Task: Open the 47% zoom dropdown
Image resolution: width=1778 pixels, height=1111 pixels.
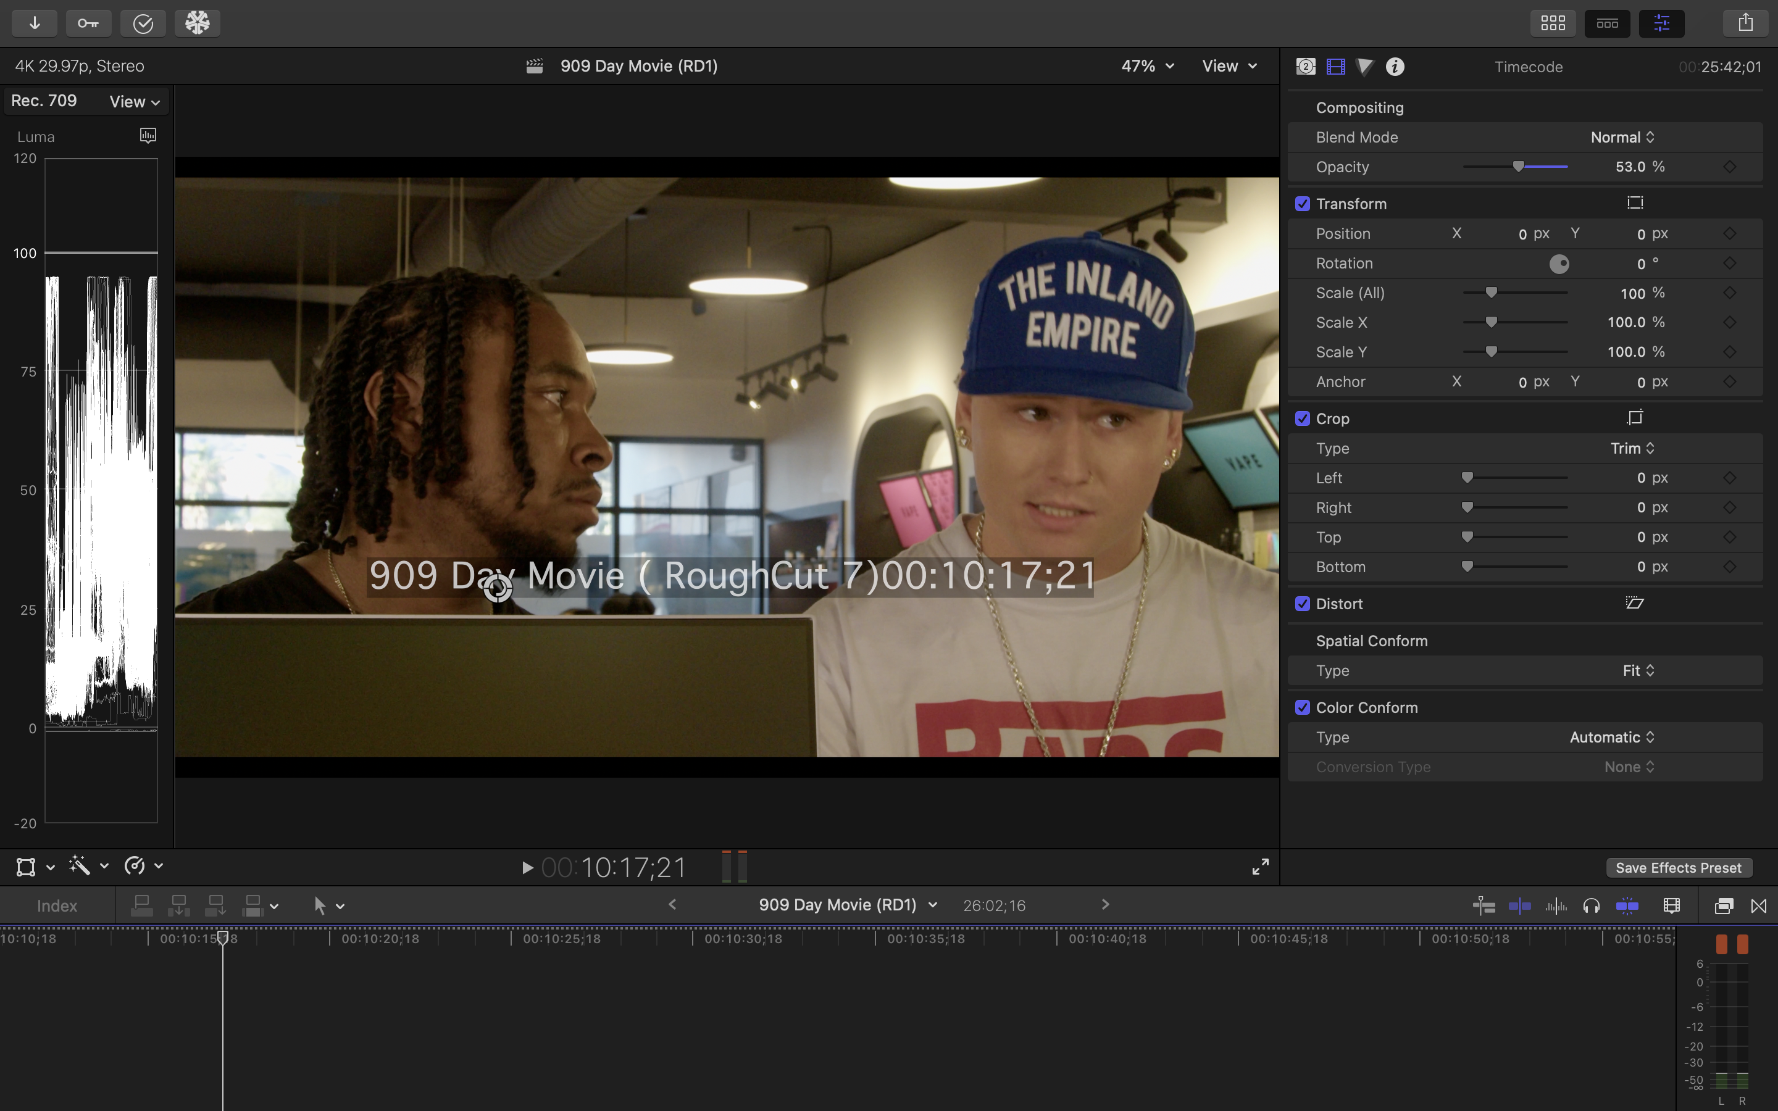Action: [x=1148, y=66]
